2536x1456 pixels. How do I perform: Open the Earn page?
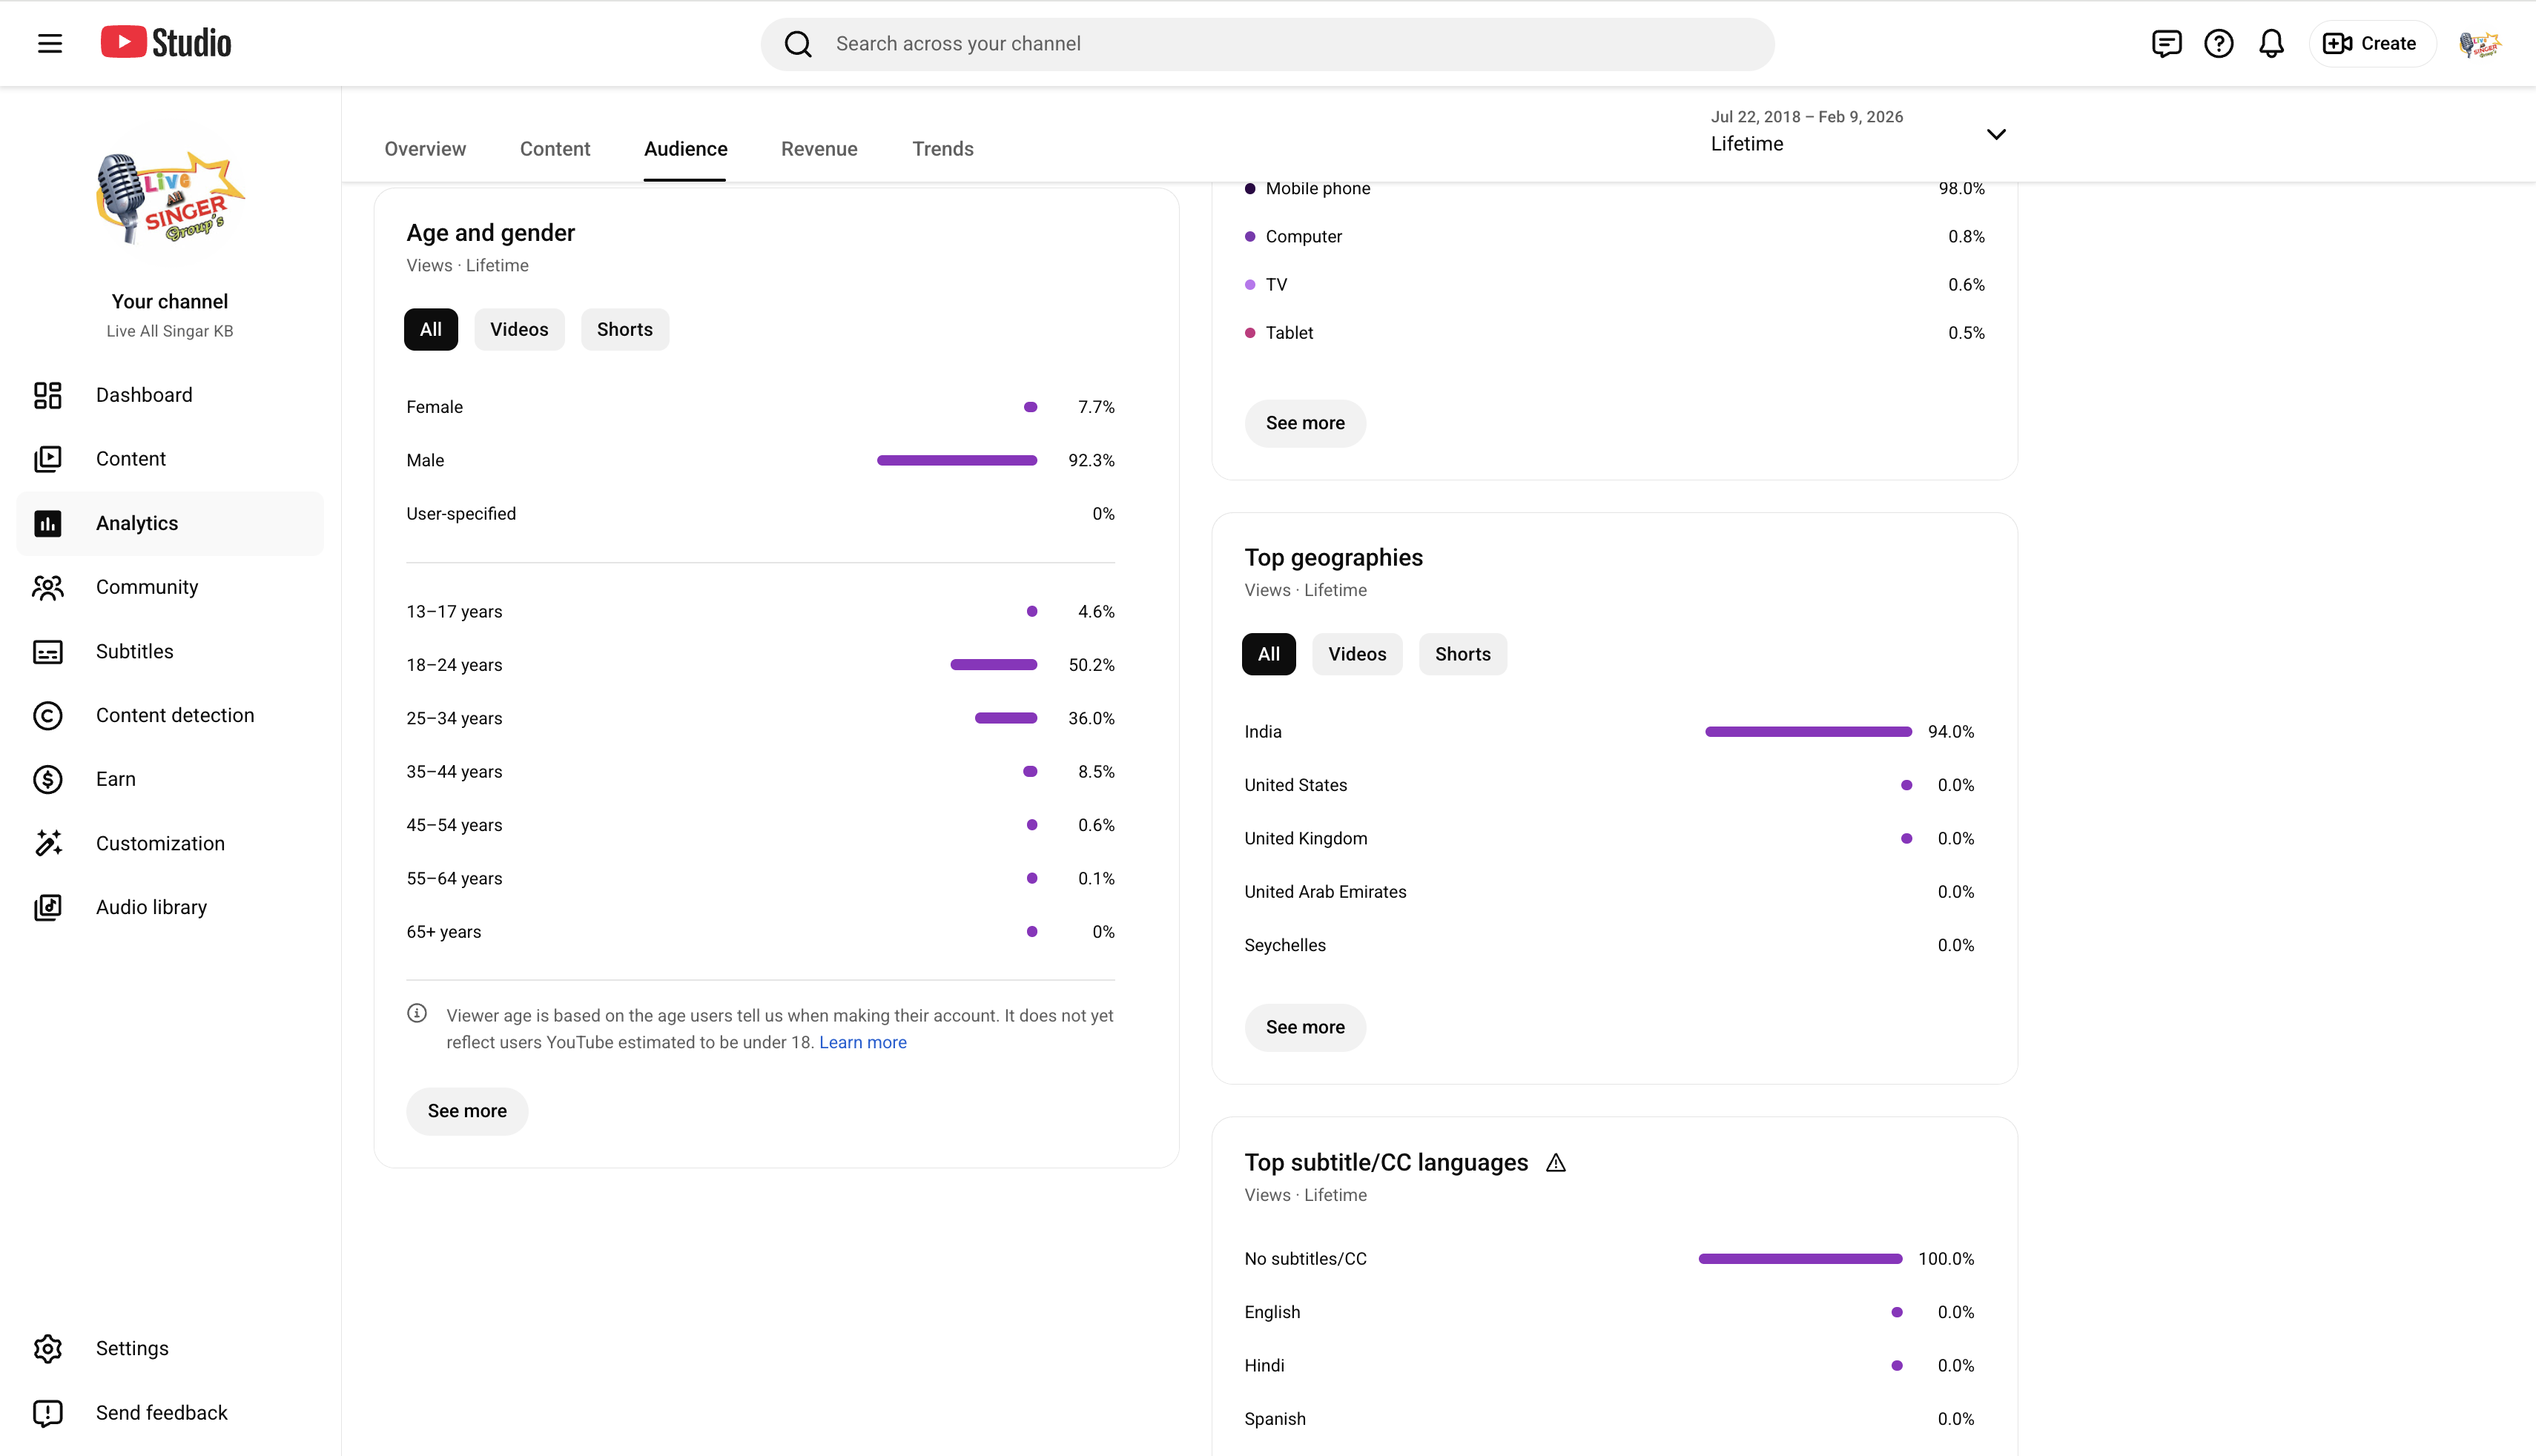tap(170, 779)
